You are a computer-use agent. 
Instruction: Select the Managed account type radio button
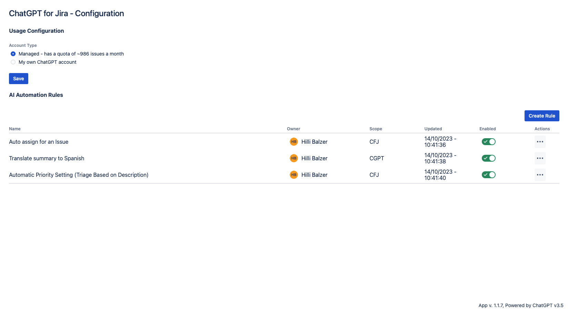[13, 54]
